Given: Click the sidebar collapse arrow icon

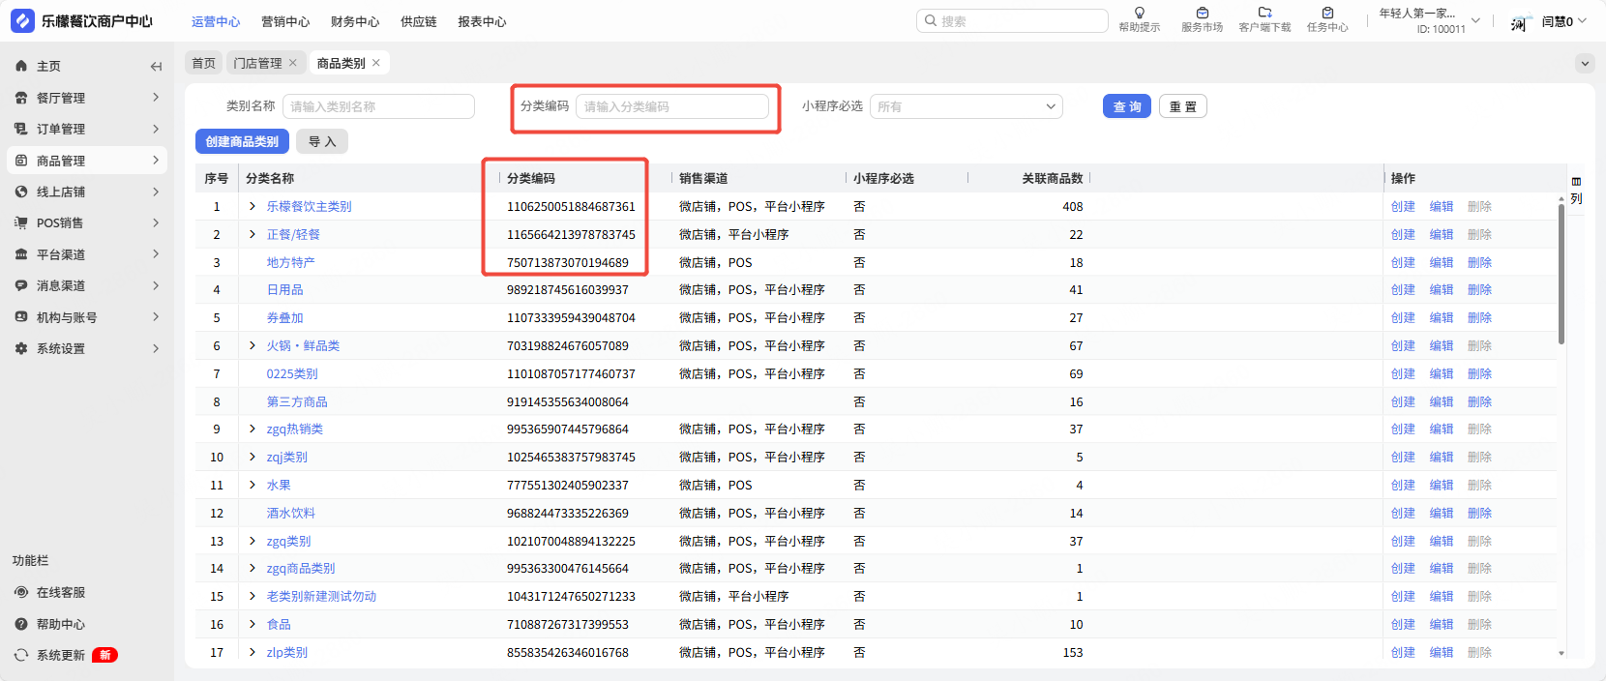Looking at the screenshot, I should (156, 66).
